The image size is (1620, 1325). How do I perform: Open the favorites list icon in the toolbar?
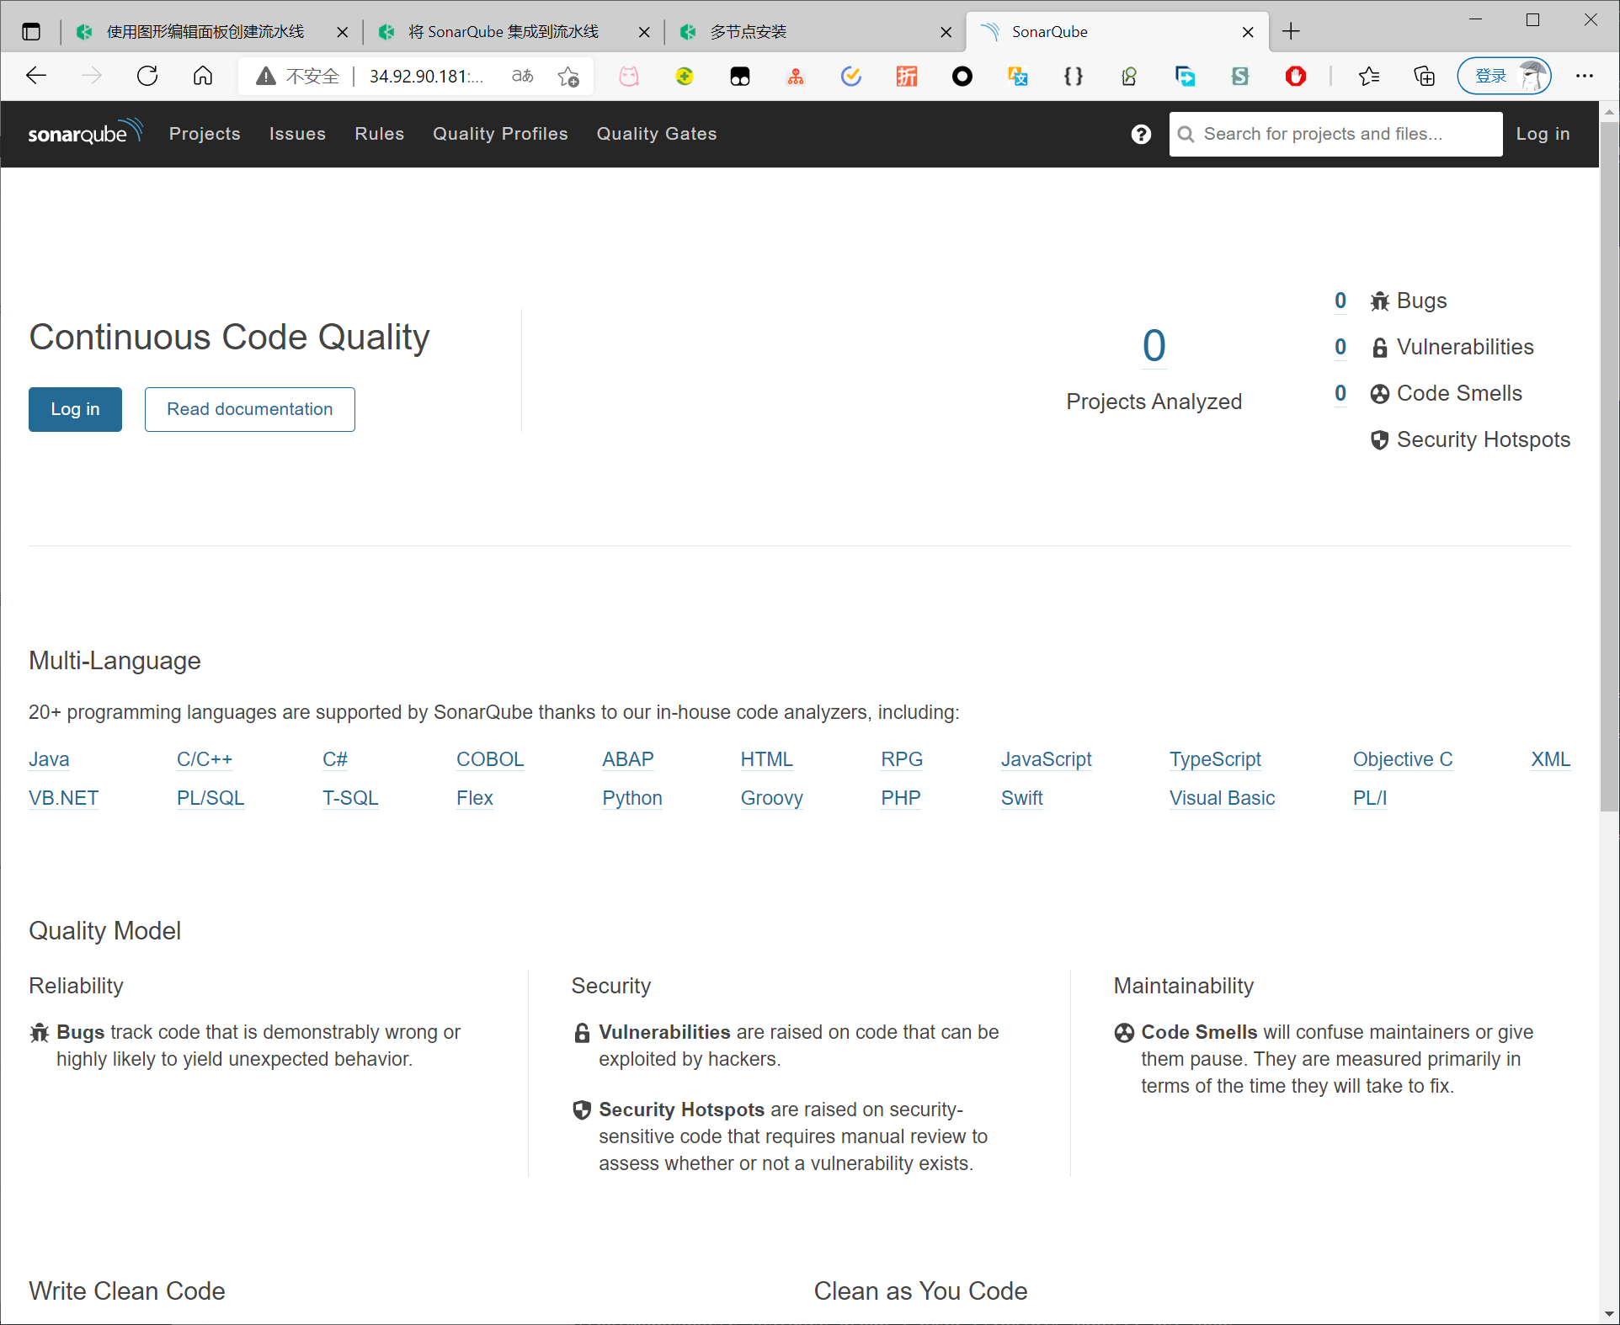(1368, 77)
